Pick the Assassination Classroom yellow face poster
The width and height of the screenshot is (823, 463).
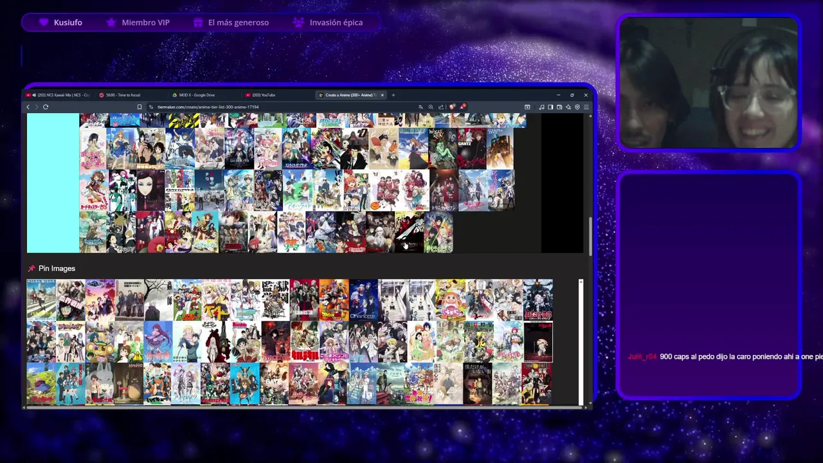480,341
